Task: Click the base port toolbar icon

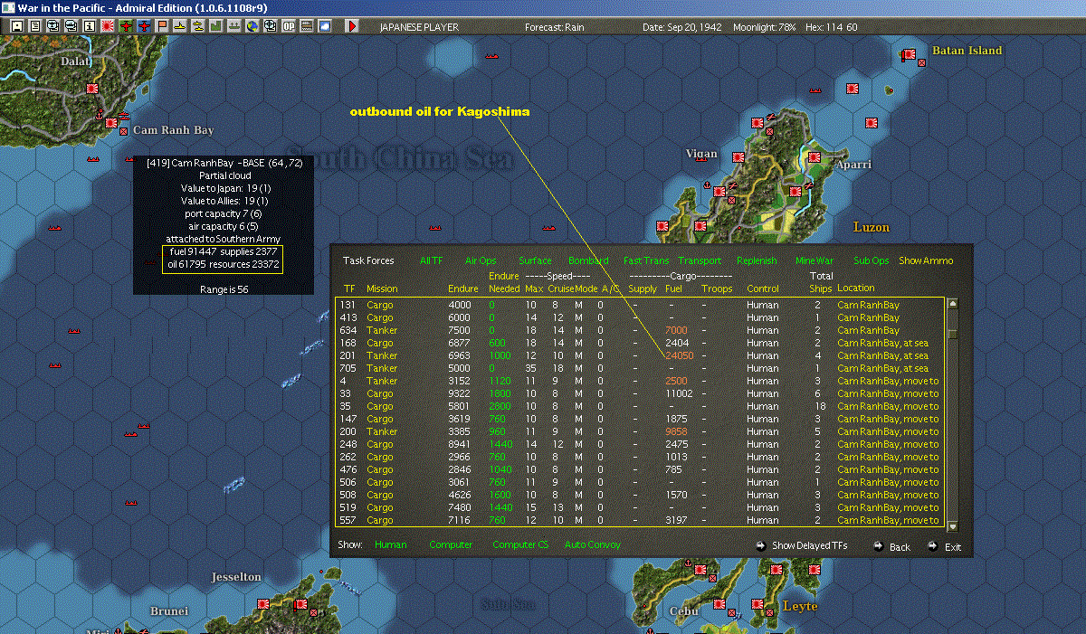Action: 233,26
